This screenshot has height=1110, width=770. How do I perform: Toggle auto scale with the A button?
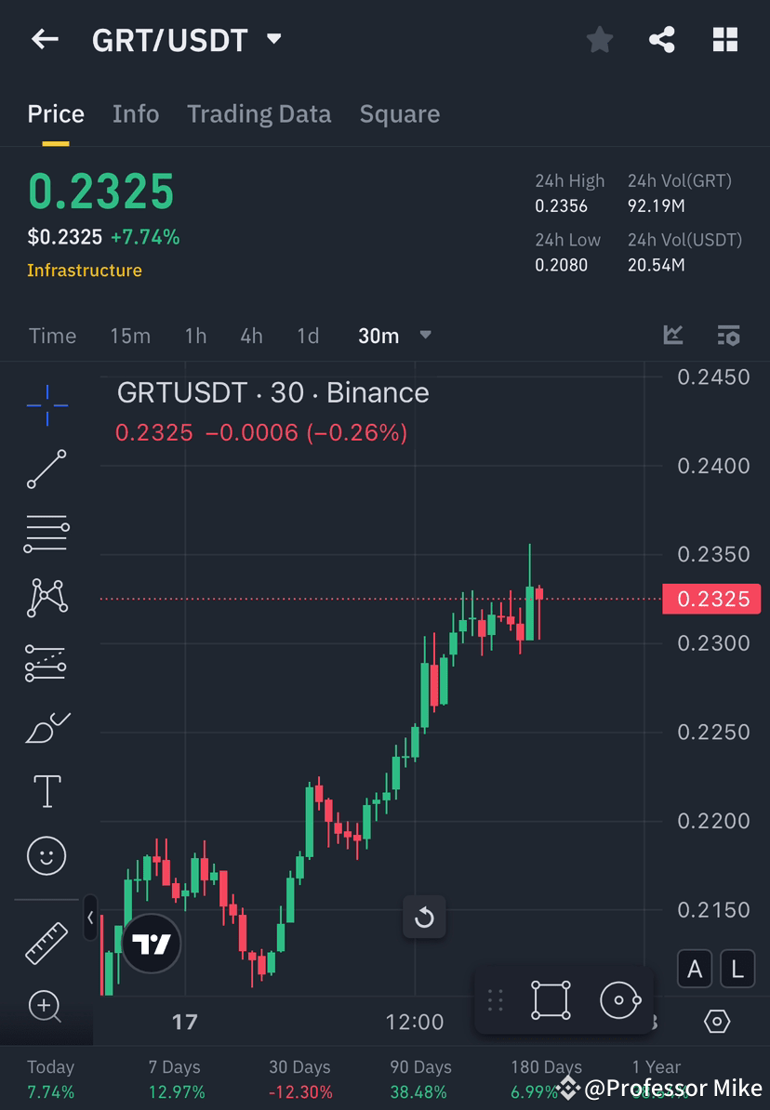[695, 969]
